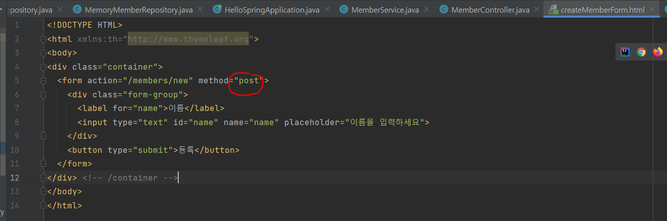Click fold end marker beside closing body tag
The width and height of the screenshot is (667, 221).
coord(43,191)
